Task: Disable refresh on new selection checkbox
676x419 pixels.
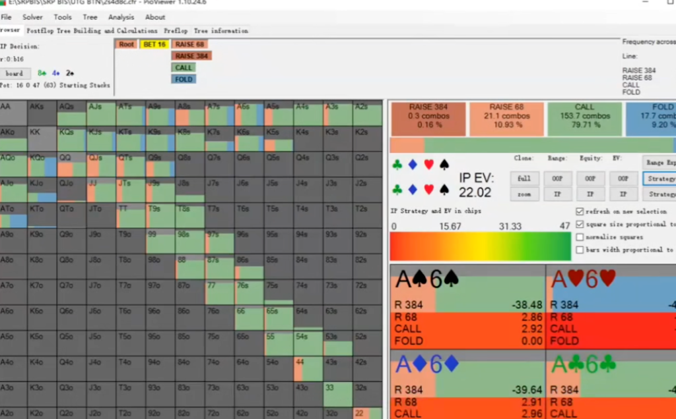Action: click(580, 211)
